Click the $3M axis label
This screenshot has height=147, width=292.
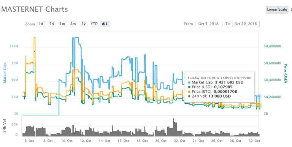(15, 97)
